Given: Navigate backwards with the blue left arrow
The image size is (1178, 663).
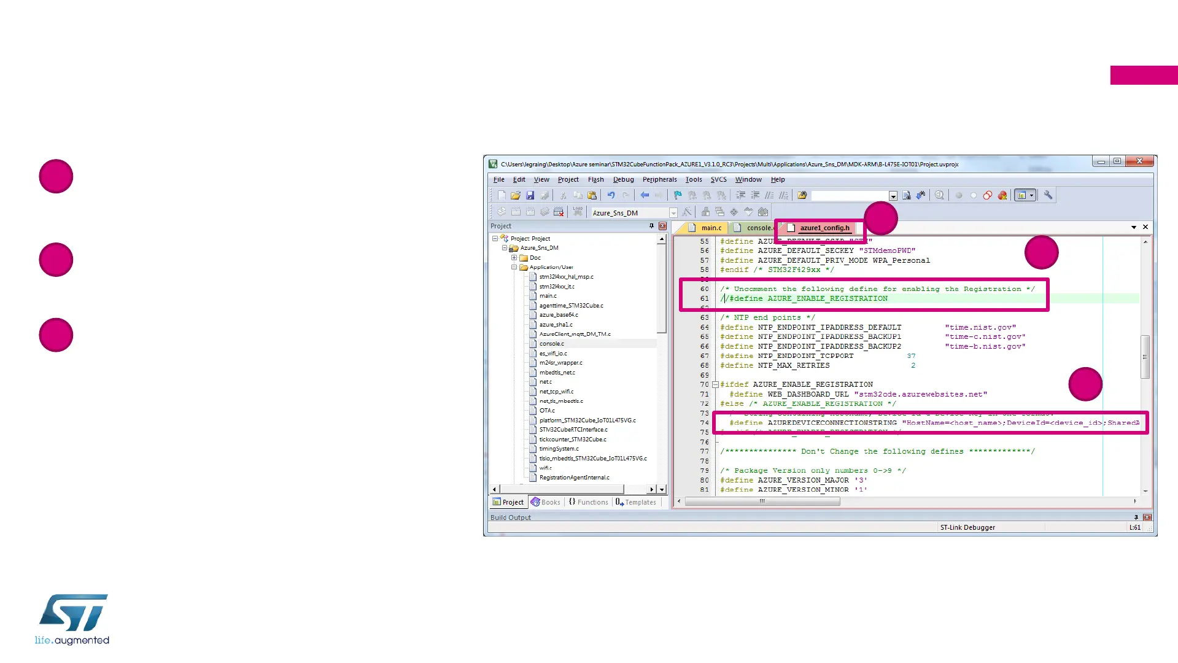Looking at the screenshot, I should tap(645, 195).
